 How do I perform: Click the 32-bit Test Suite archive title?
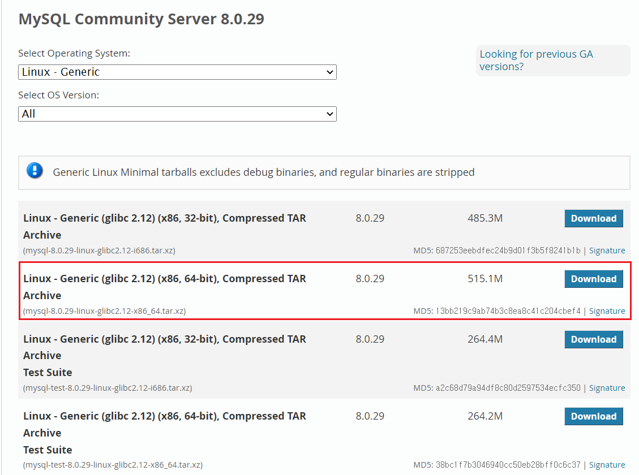[x=165, y=356]
